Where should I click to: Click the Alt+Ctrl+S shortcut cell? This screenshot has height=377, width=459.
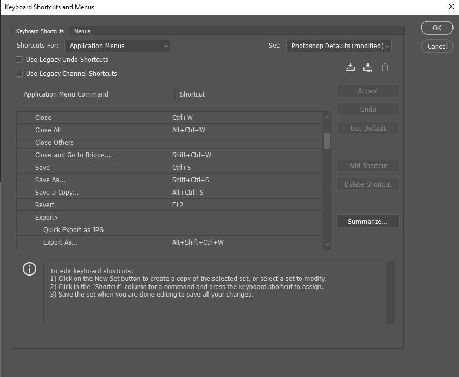[x=188, y=193]
